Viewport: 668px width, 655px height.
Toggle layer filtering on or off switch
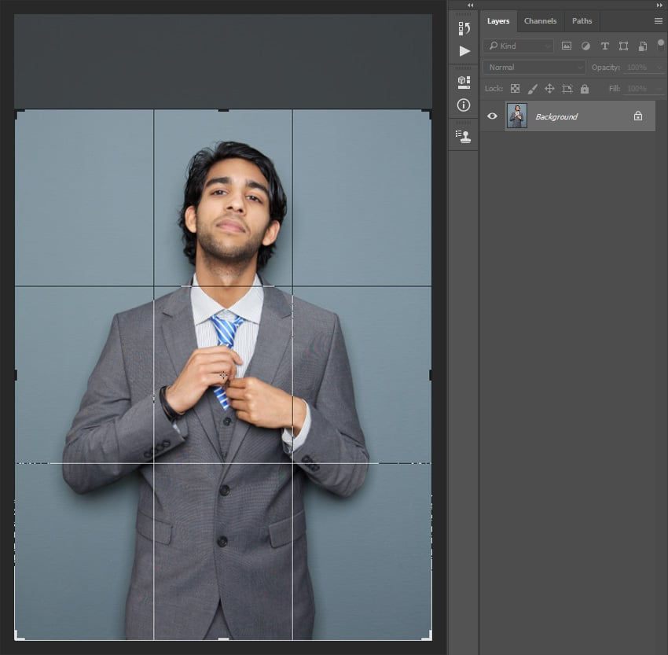click(x=660, y=45)
